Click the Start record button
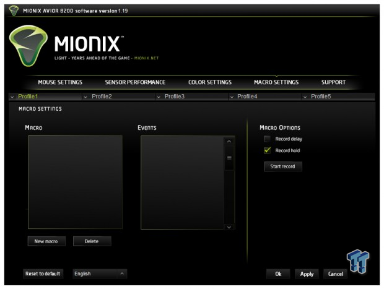This screenshot has height=289, width=384. (283, 166)
